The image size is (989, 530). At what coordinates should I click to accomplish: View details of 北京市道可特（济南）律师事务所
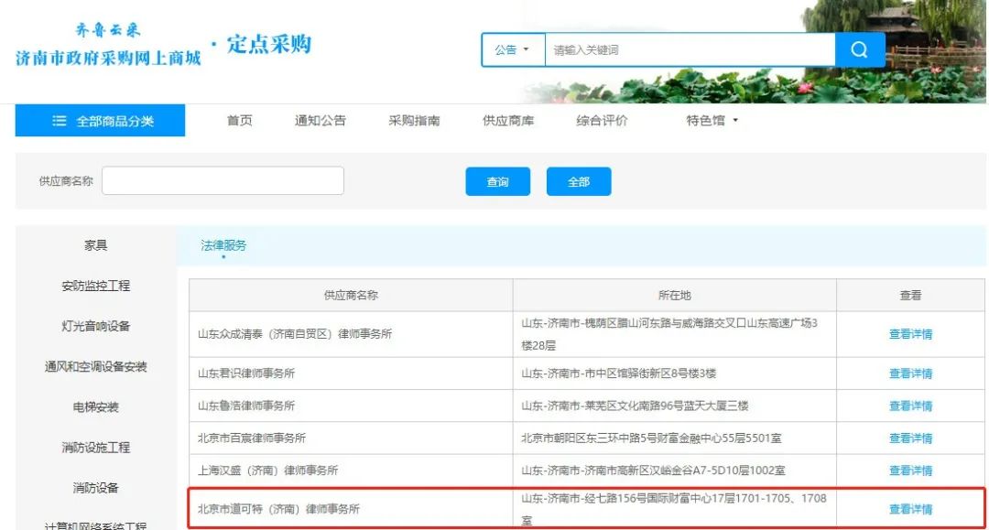(910, 506)
